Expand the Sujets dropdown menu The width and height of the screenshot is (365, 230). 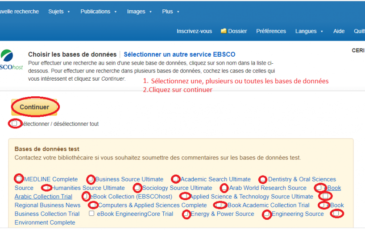59,12
